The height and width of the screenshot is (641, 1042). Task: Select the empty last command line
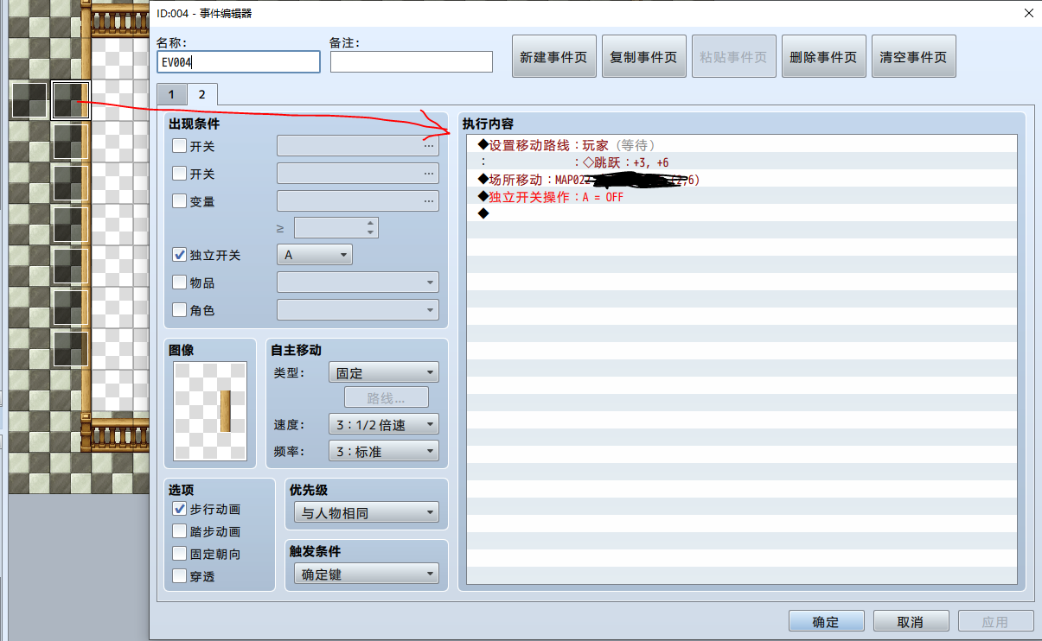coord(741,213)
